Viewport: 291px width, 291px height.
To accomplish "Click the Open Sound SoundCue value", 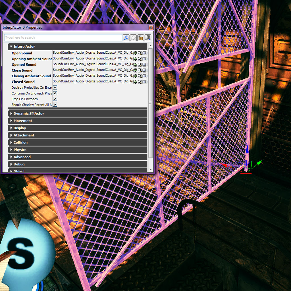I will click(93, 53).
